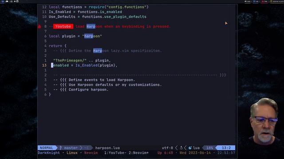Click the 18% scroll percentage
The height and width of the screenshot is (159, 284).
coord(210,148)
